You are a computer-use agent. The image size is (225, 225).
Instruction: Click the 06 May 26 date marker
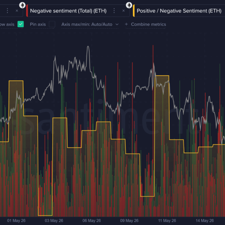pyautogui.click(x=91, y=221)
